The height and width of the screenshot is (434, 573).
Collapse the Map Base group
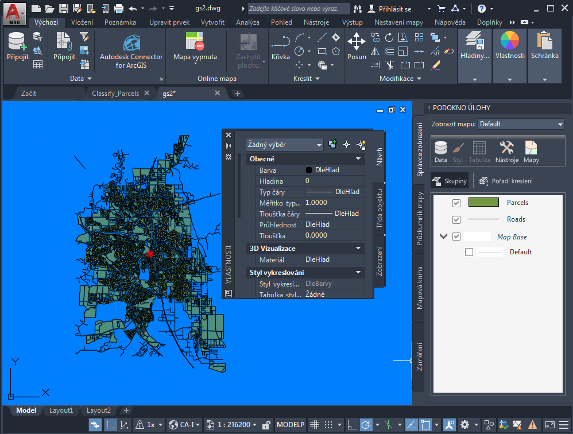(443, 237)
